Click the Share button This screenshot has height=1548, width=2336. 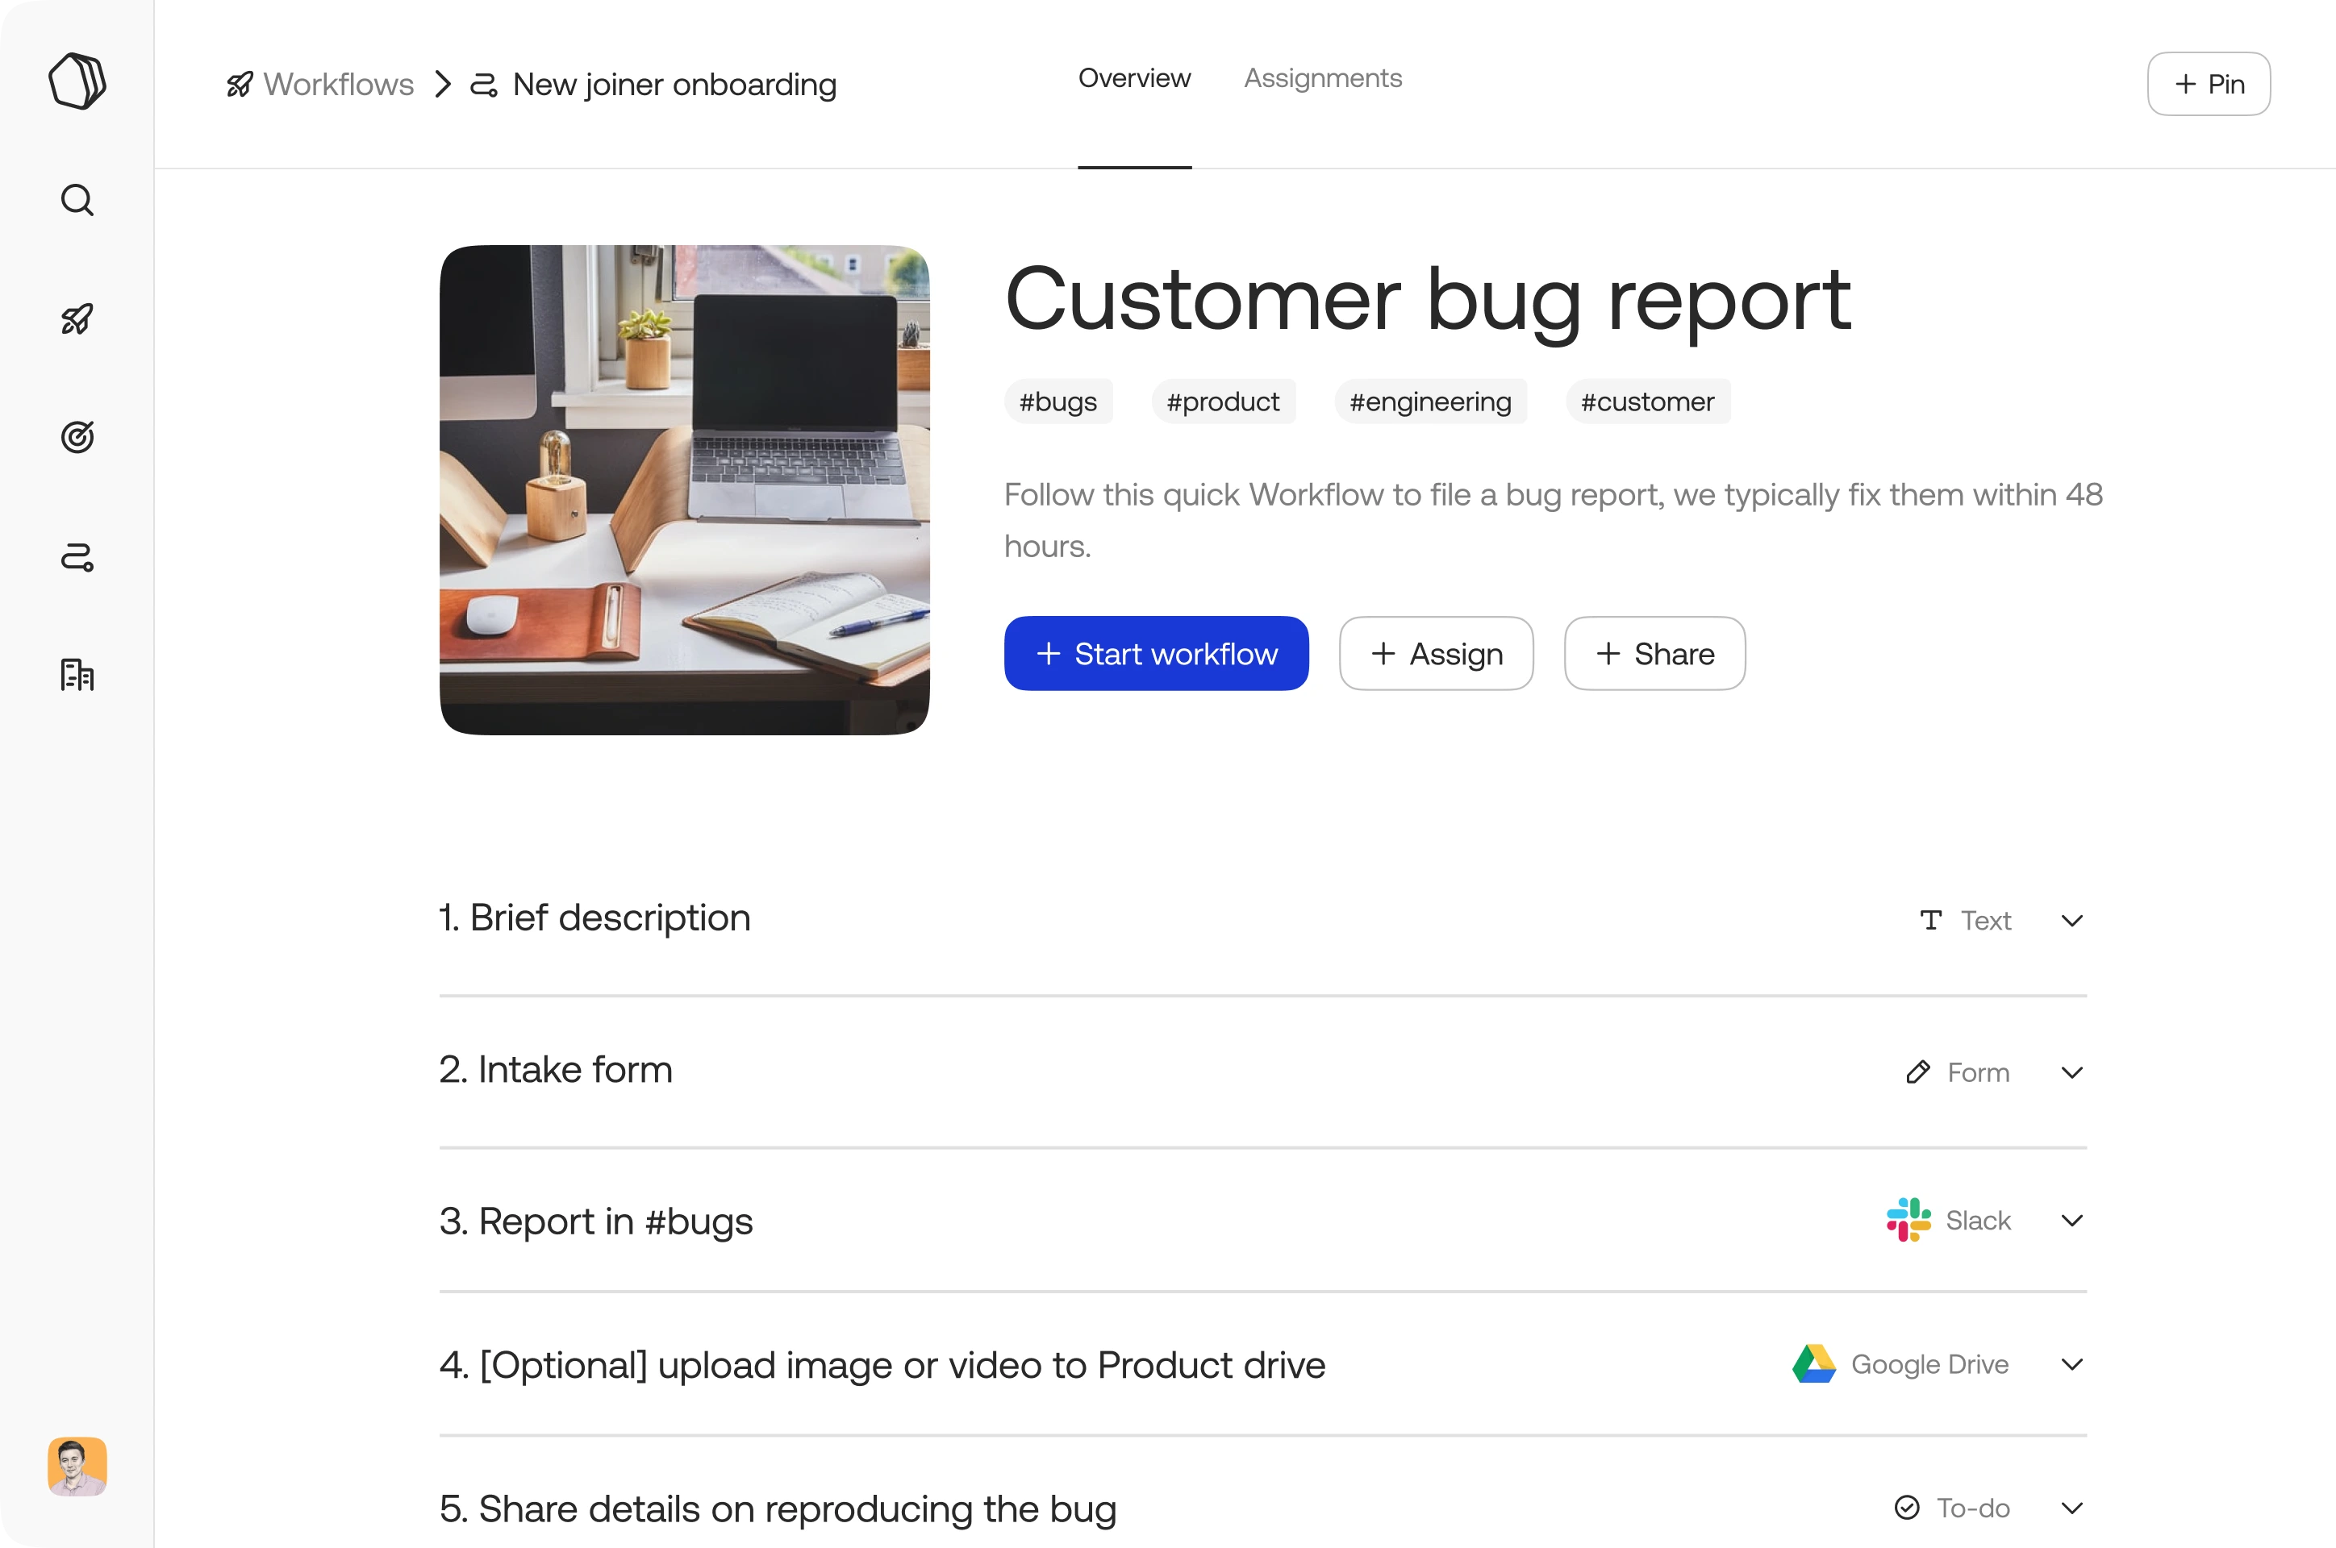pos(1654,654)
